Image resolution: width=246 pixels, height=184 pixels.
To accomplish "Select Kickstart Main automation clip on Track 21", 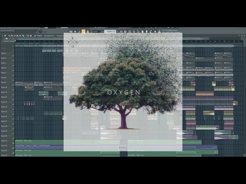I will [68, 142].
